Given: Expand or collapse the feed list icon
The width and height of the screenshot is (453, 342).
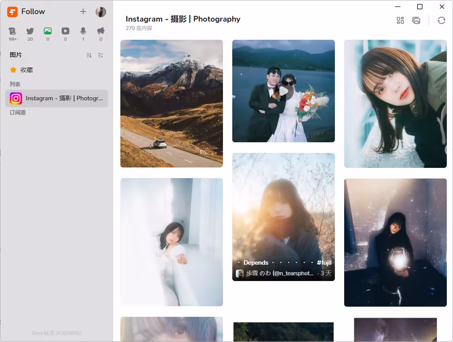Looking at the screenshot, I should point(100,55).
